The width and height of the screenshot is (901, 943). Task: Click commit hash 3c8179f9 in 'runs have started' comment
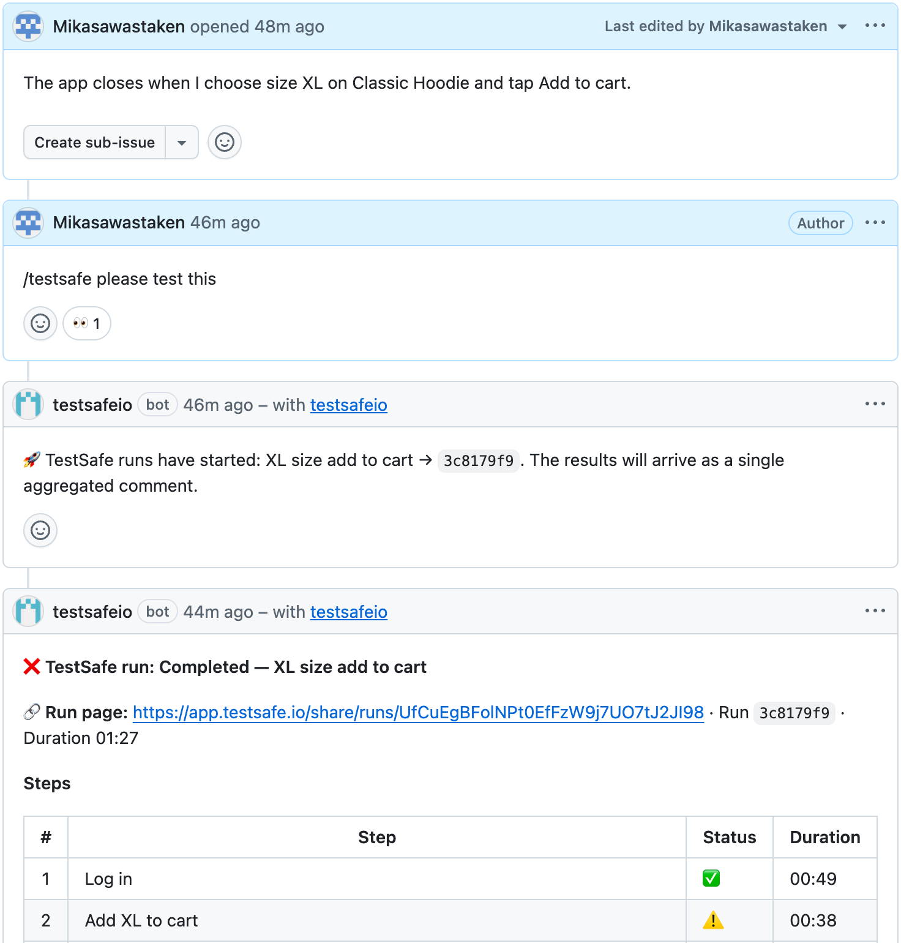point(479,461)
